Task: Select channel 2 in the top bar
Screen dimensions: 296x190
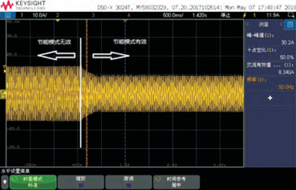Action: 57,15
